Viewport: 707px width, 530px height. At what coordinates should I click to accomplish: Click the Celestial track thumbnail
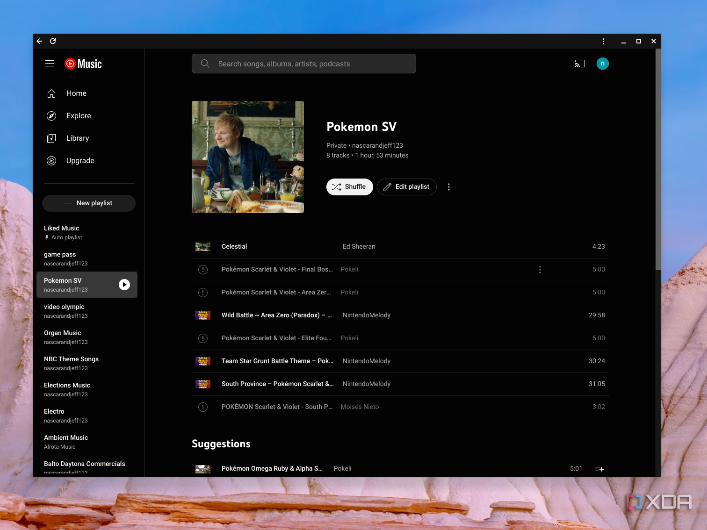pyautogui.click(x=203, y=247)
